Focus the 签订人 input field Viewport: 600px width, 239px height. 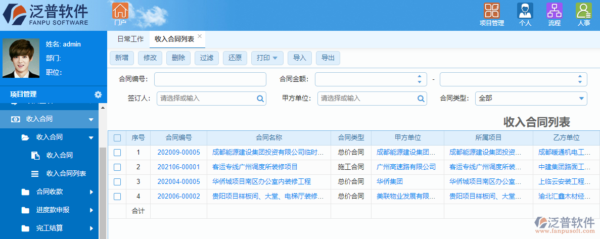(211, 98)
